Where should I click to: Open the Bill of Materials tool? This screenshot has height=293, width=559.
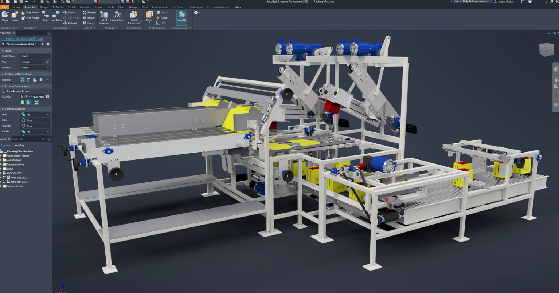(x=104, y=18)
